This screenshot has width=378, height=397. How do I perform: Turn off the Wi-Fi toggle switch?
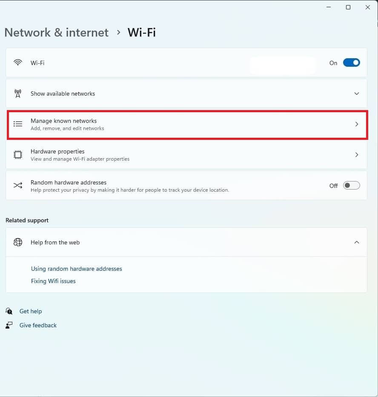coord(351,63)
